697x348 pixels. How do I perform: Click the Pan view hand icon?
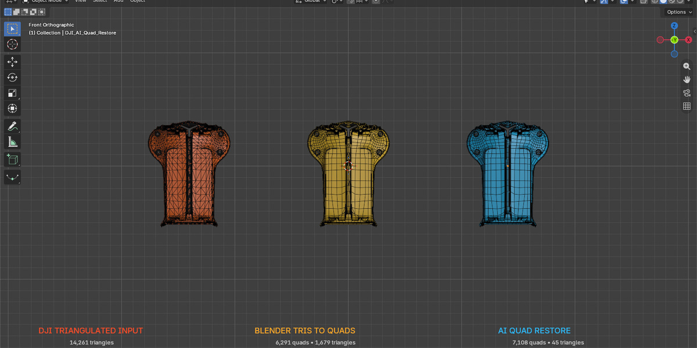(x=687, y=79)
